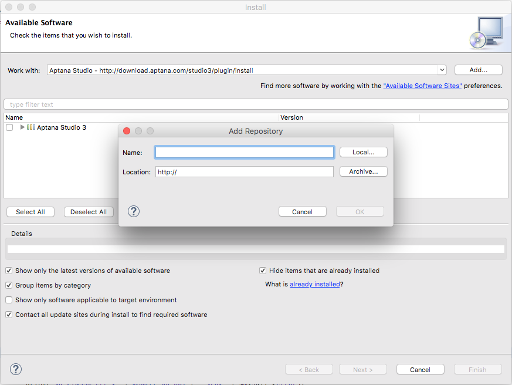Click the help icon in Add Repository dialog

point(134,211)
